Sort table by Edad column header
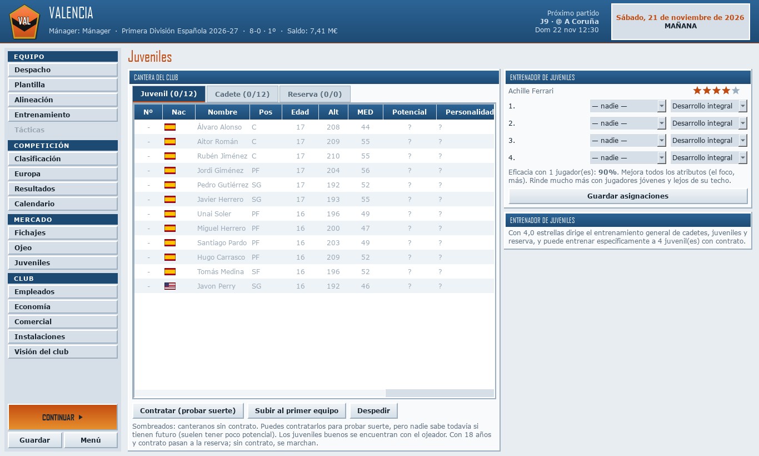Viewport: 759px width, 456px height. [x=300, y=112]
